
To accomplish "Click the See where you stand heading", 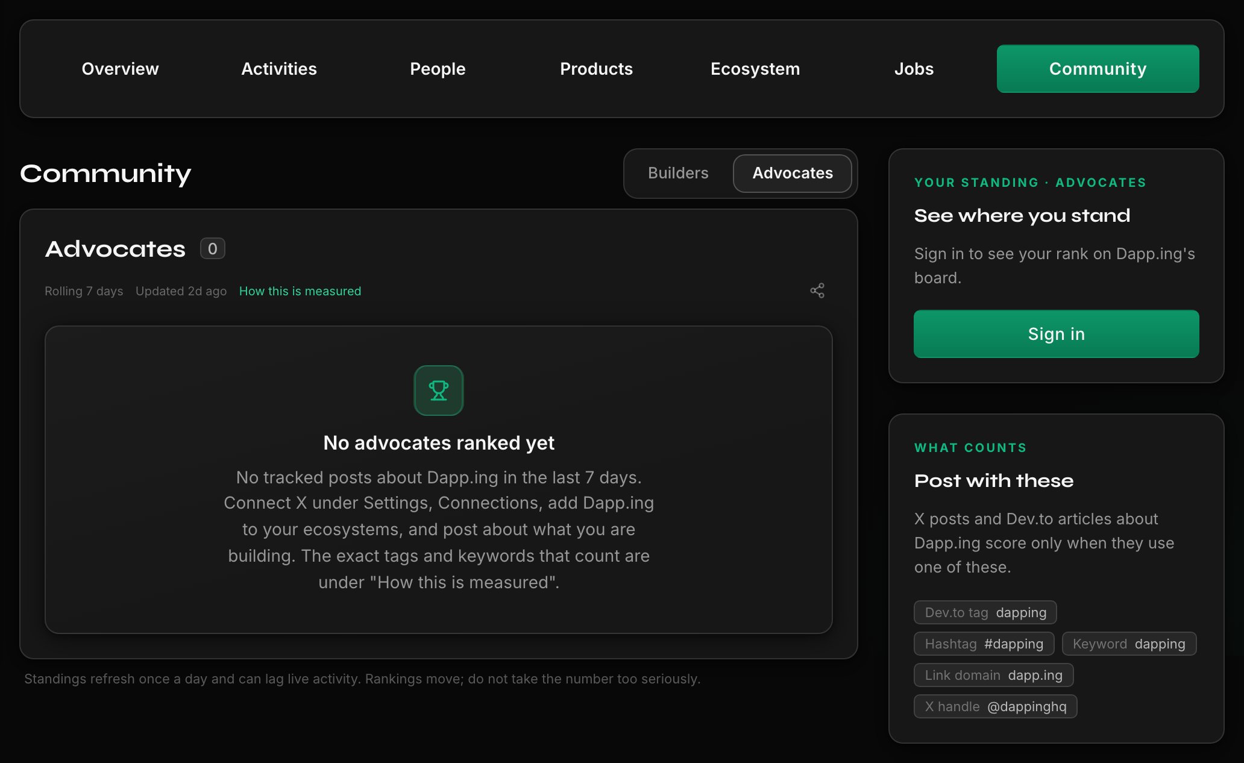I will 1022,215.
